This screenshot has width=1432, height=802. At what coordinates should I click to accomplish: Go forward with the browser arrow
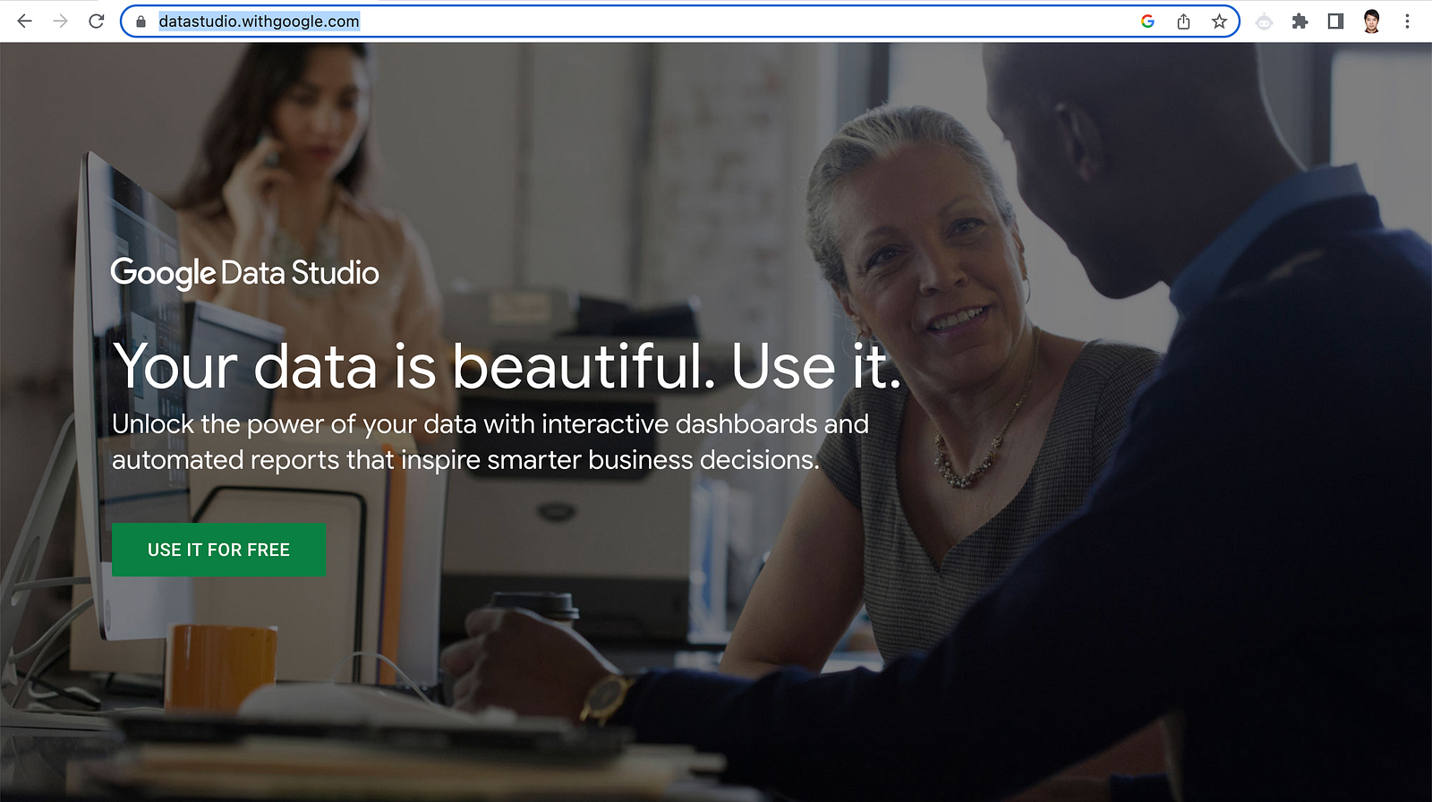point(61,21)
